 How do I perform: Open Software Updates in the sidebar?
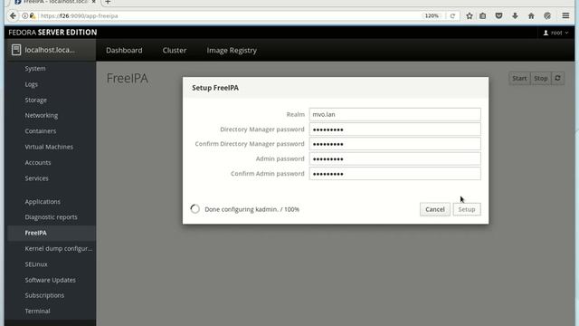(52, 280)
